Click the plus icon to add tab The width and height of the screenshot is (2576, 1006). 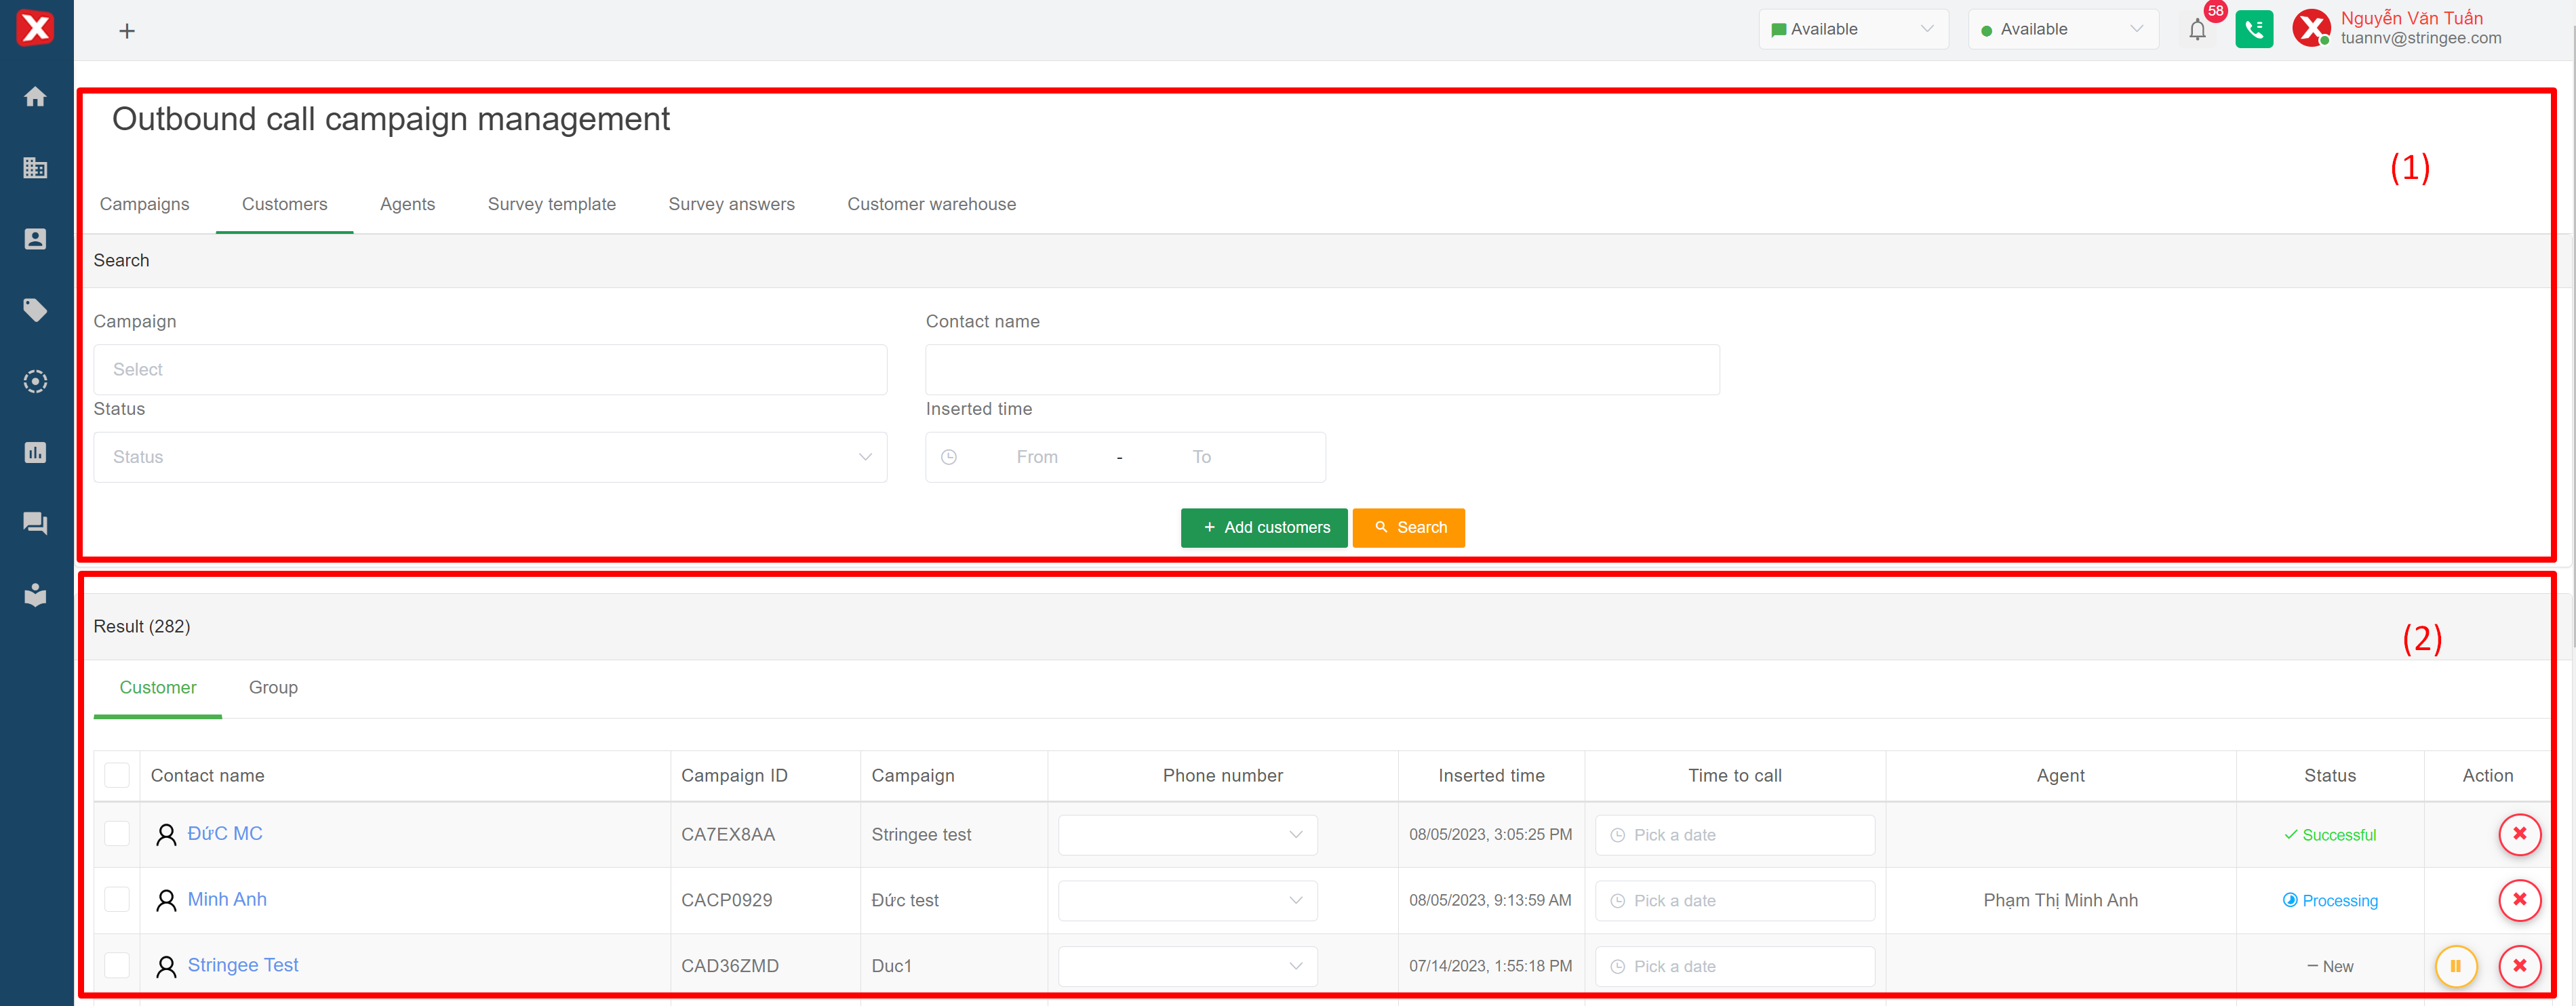click(127, 31)
